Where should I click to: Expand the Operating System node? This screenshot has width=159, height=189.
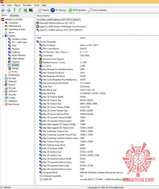point(3,29)
